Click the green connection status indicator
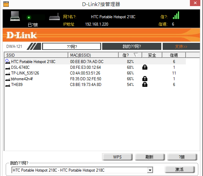Image resolution: width=203 pixels, height=176 pixels. click(29, 18)
